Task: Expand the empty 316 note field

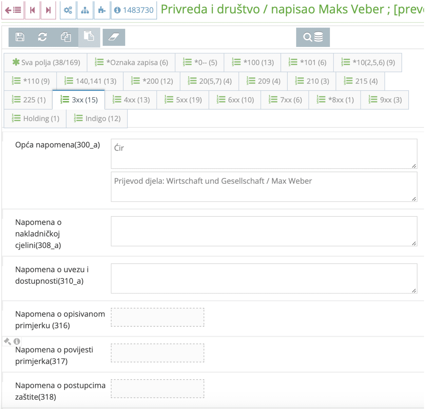Action: (x=158, y=317)
